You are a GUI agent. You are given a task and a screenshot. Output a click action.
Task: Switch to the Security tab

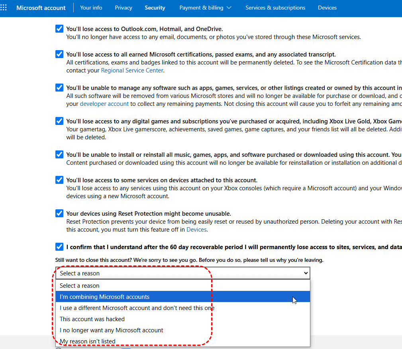point(155,8)
